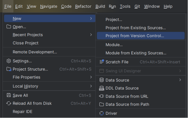Choose Module from Existing Sources
This screenshot has width=188, height=118.
pyautogui.click(x=136, y=53)
